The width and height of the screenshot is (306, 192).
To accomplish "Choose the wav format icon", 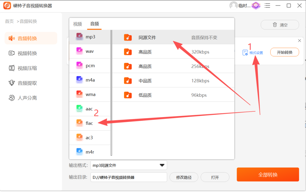I will 79,51.
